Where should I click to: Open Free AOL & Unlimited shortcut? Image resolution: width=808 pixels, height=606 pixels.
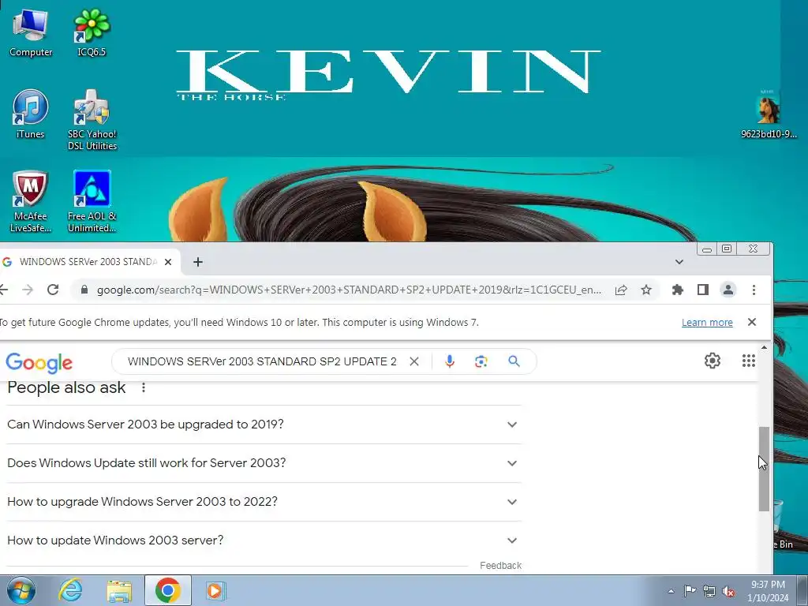coord(92,201)
